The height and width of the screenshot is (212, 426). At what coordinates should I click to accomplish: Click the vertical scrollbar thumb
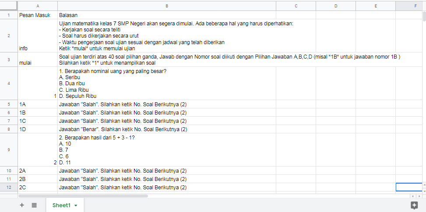(x=424, y=16)
